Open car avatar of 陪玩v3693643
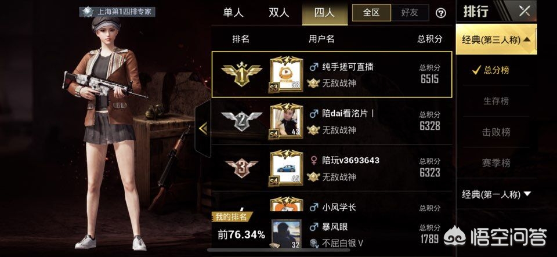The width and height of the screenshot is (557, 257). (x=286, y=168)
